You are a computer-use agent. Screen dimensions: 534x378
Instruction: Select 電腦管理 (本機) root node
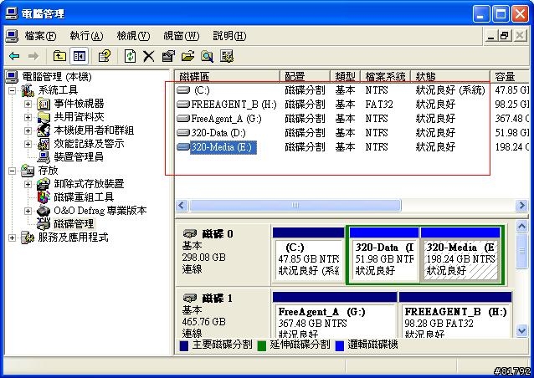click(x=57, y=77)
